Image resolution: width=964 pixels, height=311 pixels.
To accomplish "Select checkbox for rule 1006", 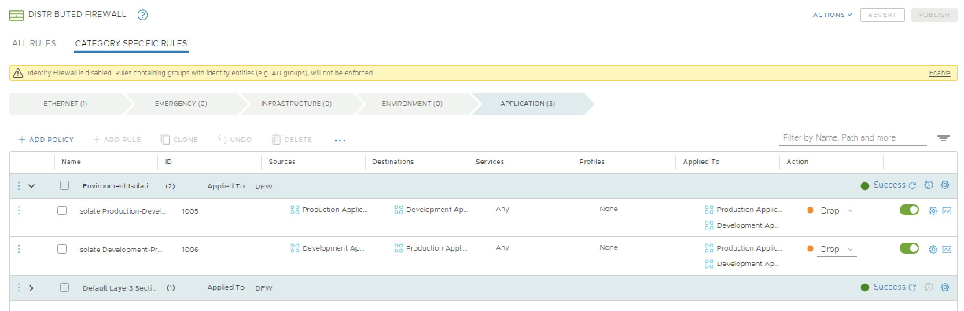I will point(62,249).
